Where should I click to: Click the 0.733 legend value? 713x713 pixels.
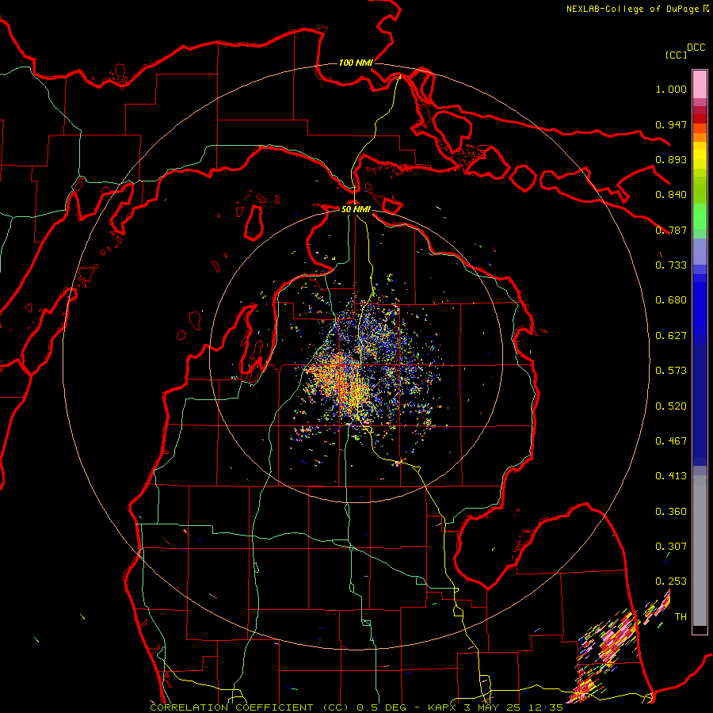click(x=671, y=265)
